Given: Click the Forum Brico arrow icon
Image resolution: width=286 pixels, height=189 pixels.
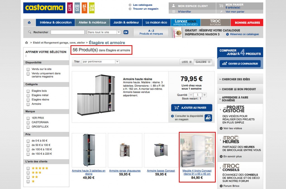Looking at the screenshot, I should [221, 186].
